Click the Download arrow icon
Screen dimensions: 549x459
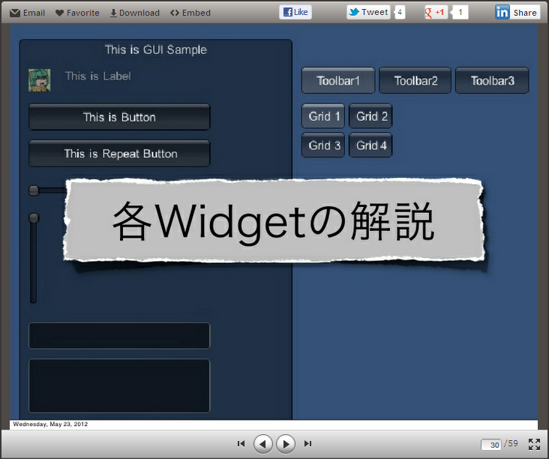point(114,13)
